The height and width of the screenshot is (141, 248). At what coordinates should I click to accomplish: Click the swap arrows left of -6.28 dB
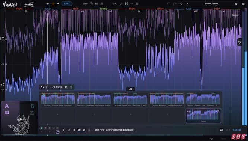click(222, 130)
